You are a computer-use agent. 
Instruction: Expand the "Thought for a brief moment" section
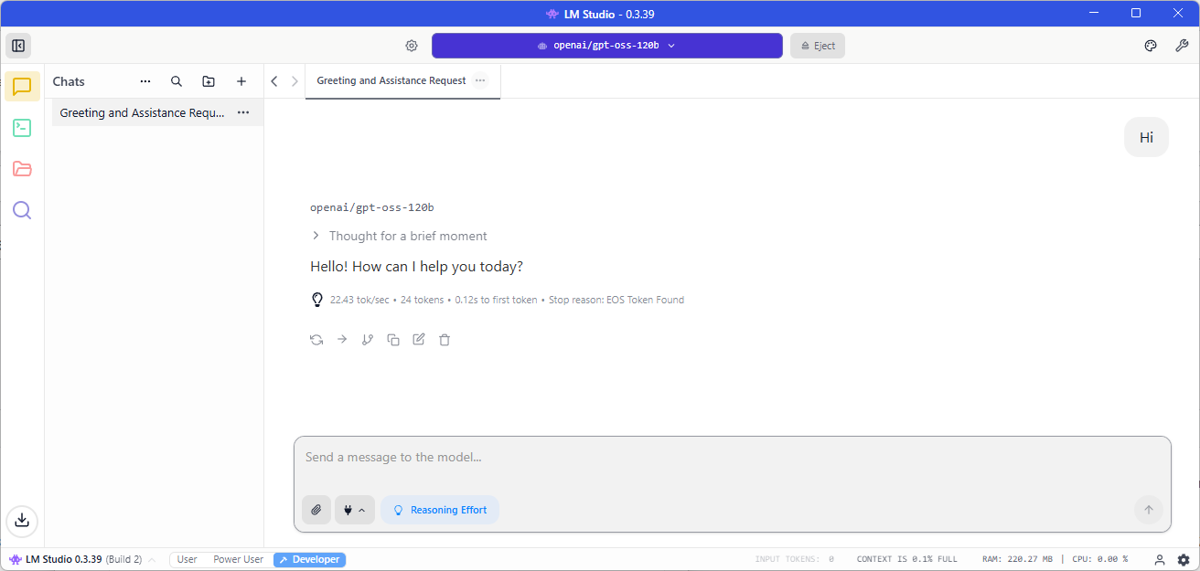tap(399, 236)
